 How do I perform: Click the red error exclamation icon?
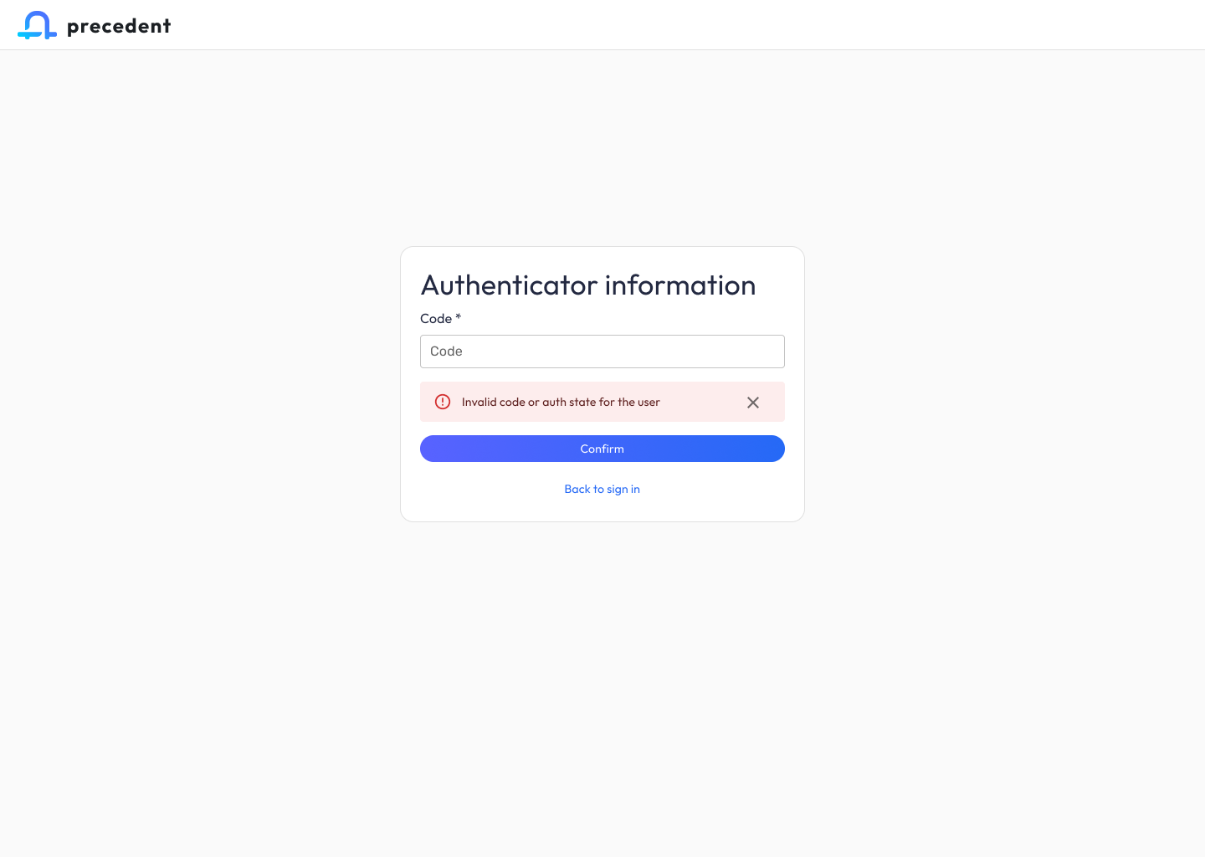[x=443, y=402]
